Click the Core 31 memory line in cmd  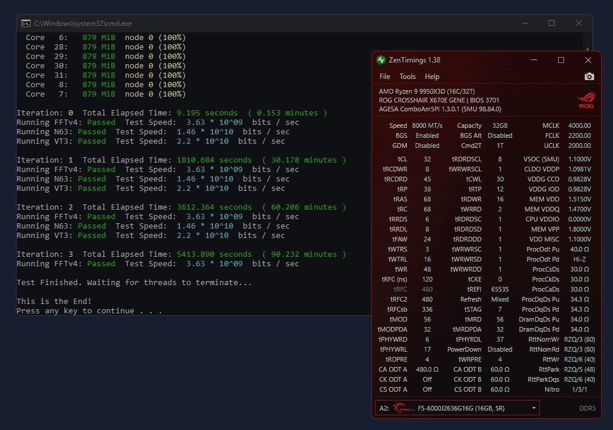(x=106, y=75)
